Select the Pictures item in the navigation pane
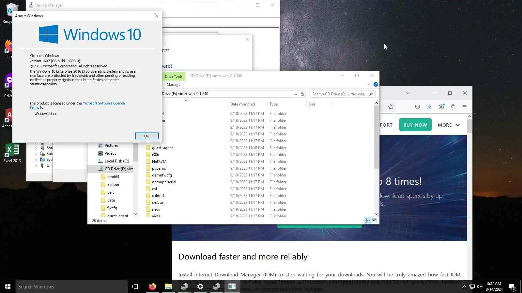 click(x=112, y=146)
